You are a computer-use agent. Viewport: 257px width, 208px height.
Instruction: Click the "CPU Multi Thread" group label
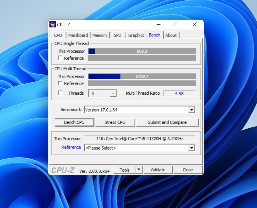pyautogui.click(x=70, y=69)
